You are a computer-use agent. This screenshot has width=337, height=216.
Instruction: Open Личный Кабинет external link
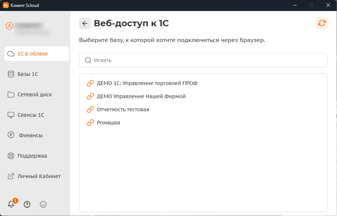pos(37,176)
